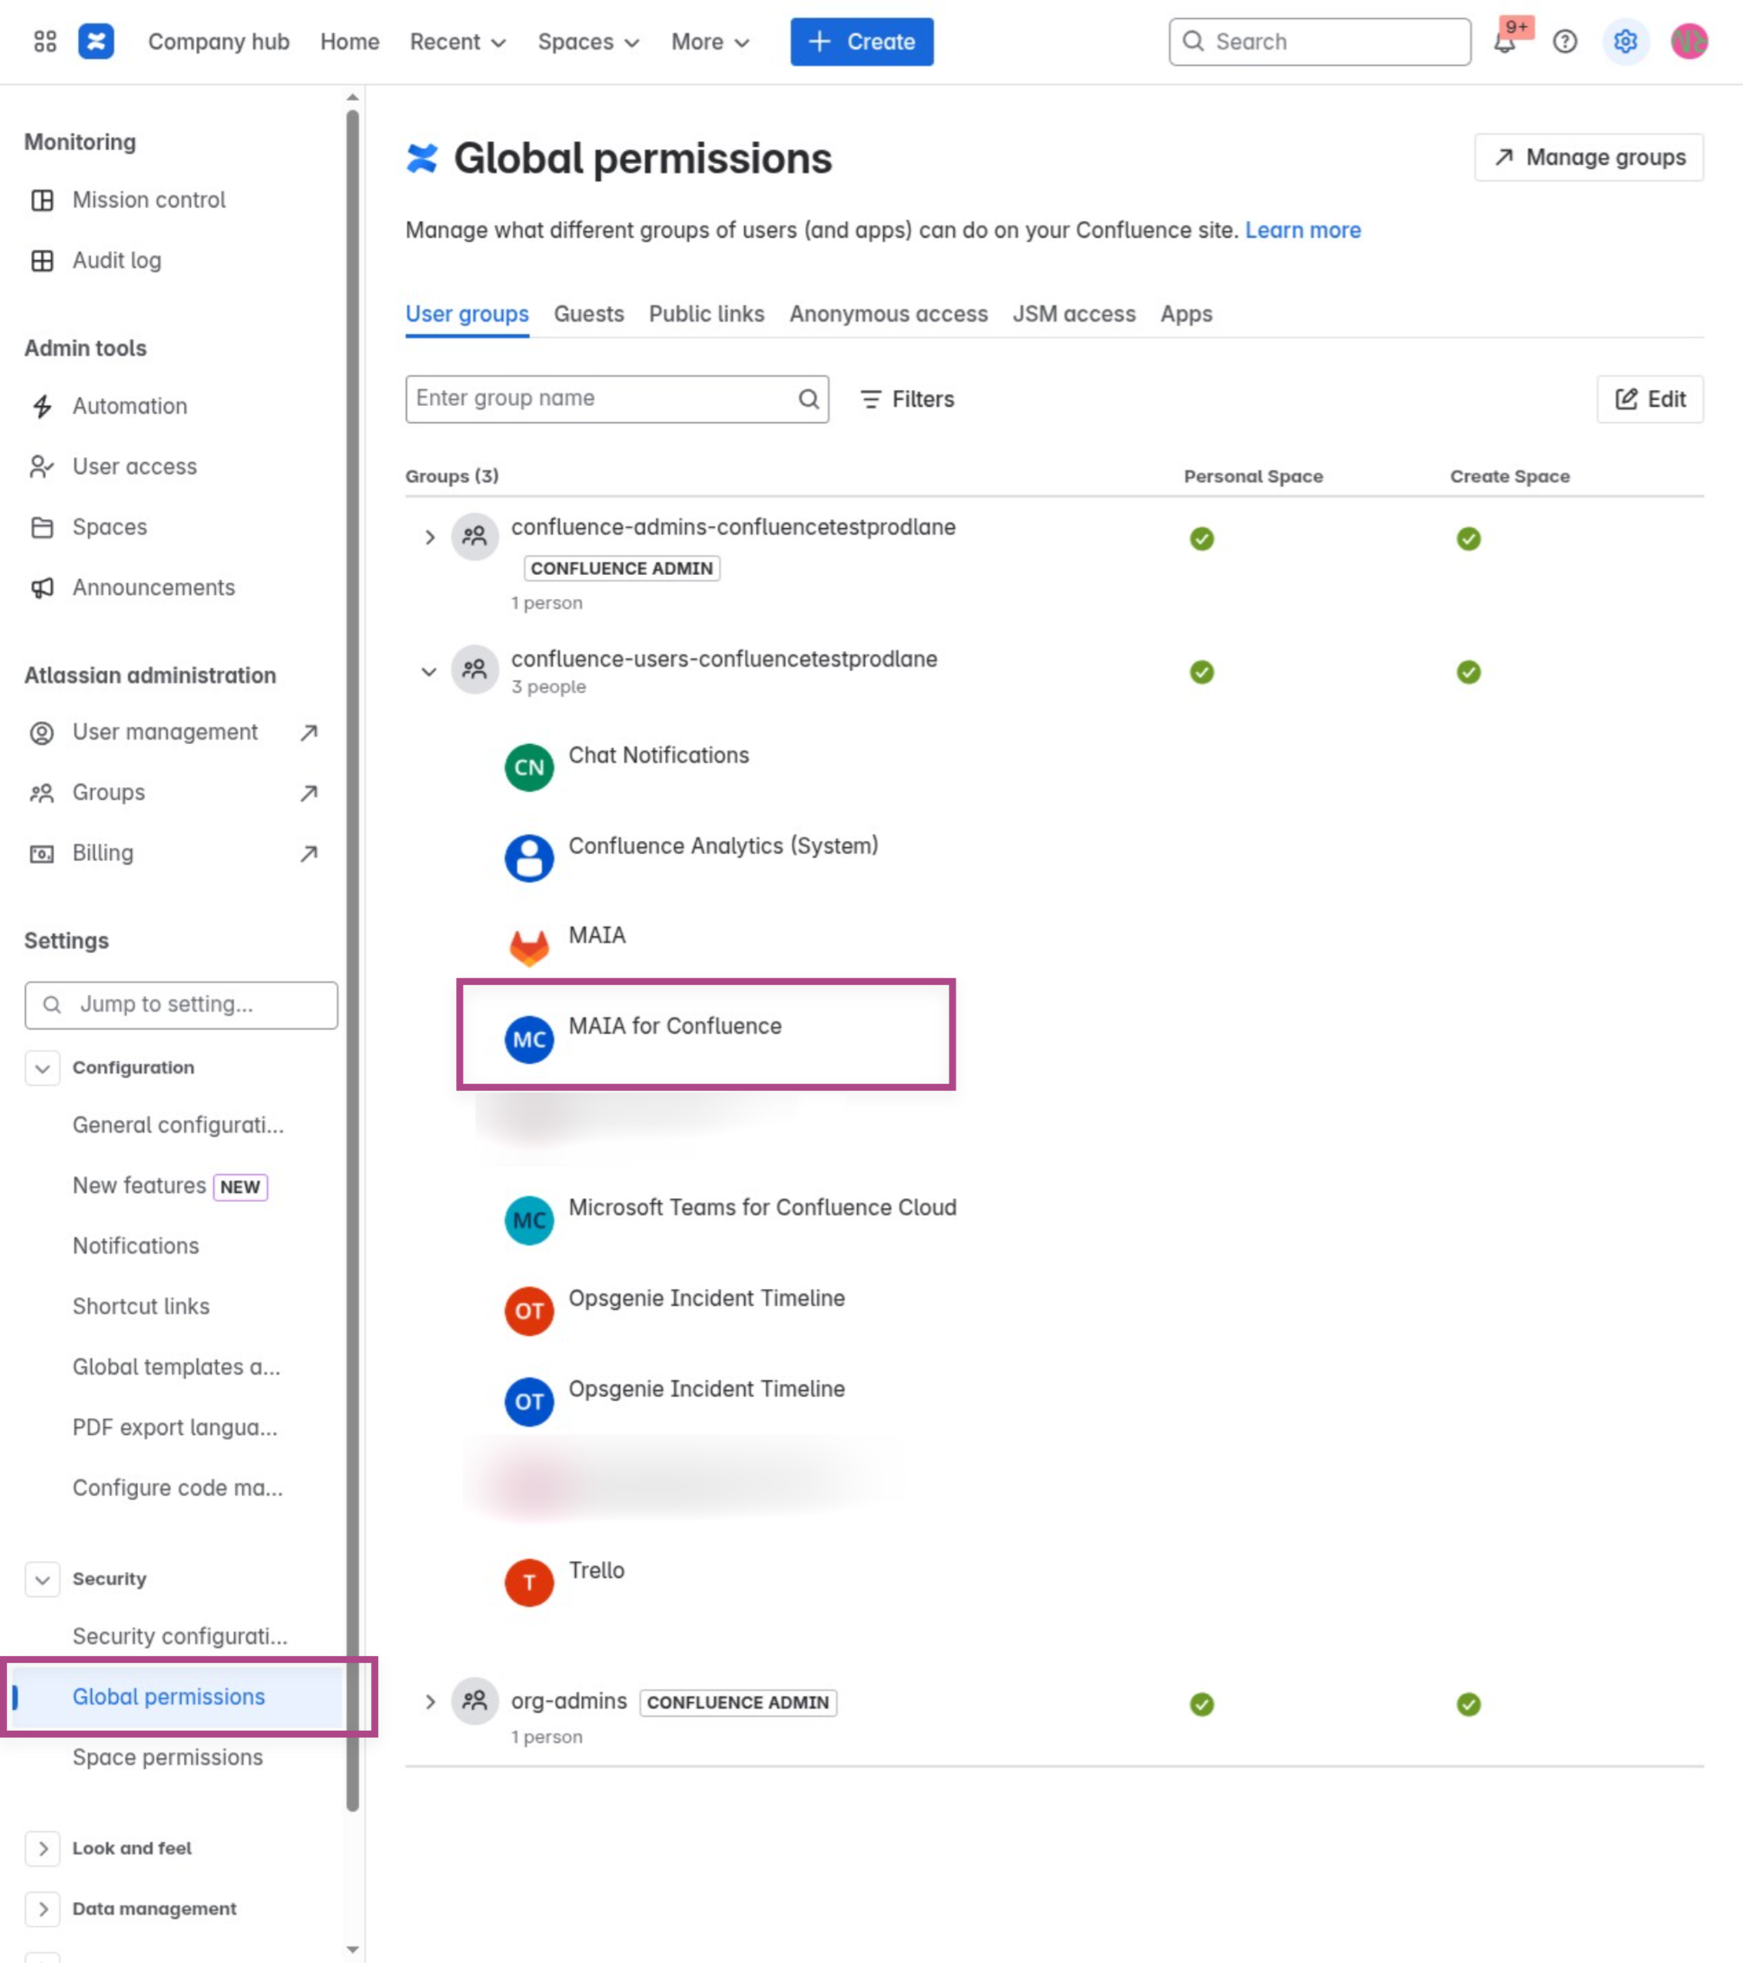Go to Company hub
This screenshot has width=1743, height=1963.
219,41
